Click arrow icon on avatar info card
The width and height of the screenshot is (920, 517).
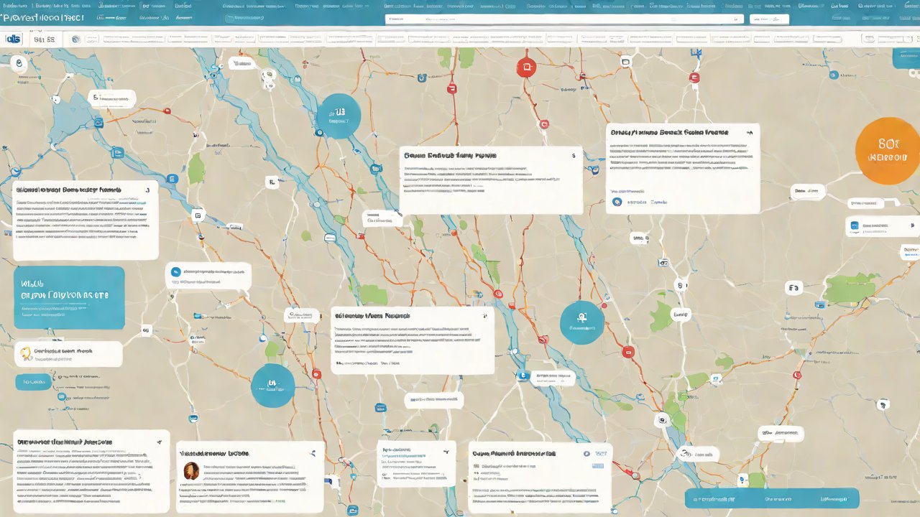click(313, 454)
